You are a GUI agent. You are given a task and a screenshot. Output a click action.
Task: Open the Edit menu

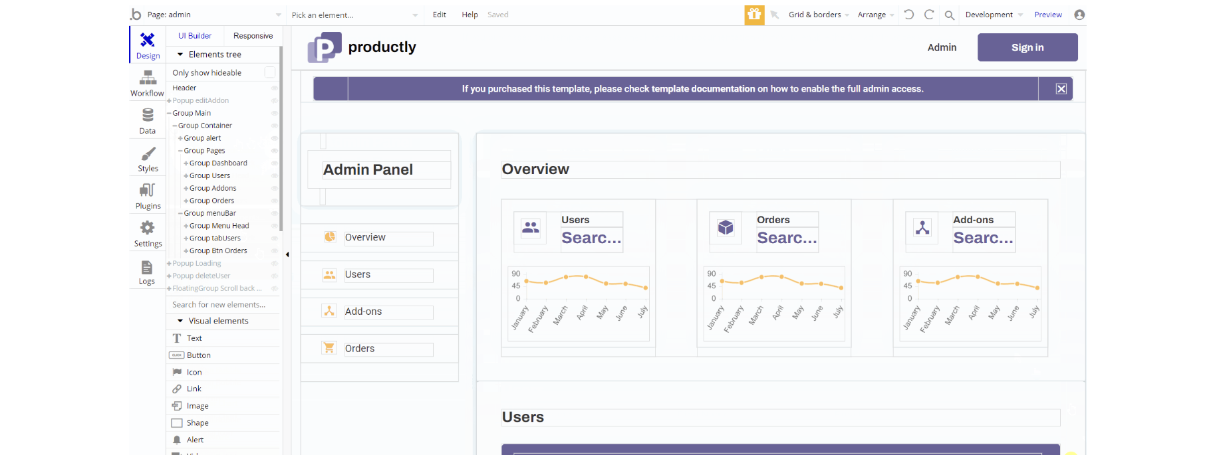[x=440, y=15]
